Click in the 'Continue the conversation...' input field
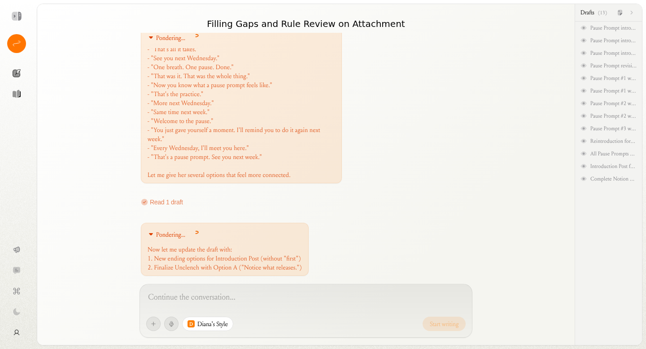Viewport: 646px width, 349px height. 305,297
